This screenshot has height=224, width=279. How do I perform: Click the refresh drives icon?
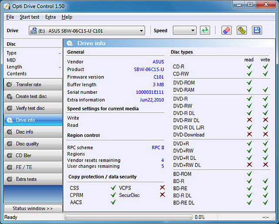click(x=205, y=30)
